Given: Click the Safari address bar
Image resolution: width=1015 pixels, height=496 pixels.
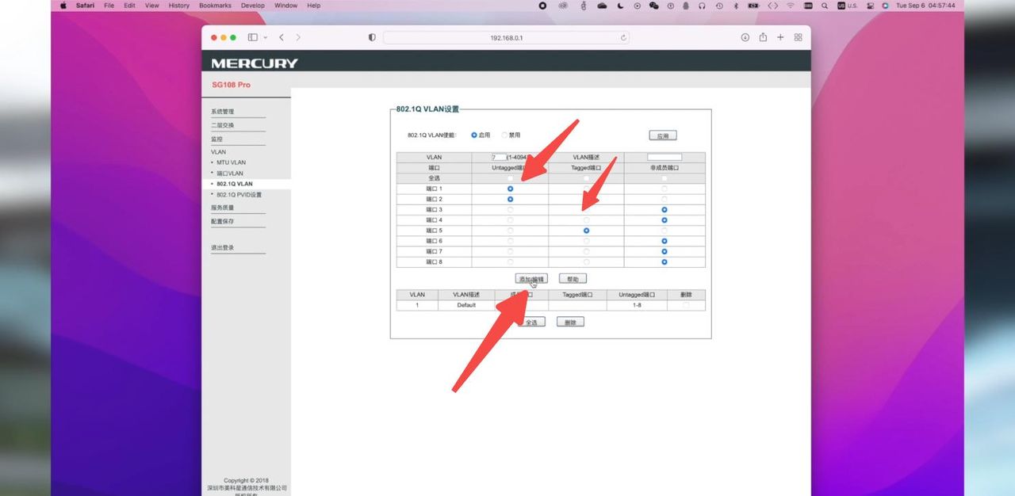Looking at the screenshot, I should 507,37.
